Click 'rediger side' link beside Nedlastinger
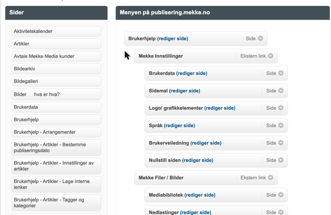The width and height of the screenshot is (331, 215). click(196, 212)
